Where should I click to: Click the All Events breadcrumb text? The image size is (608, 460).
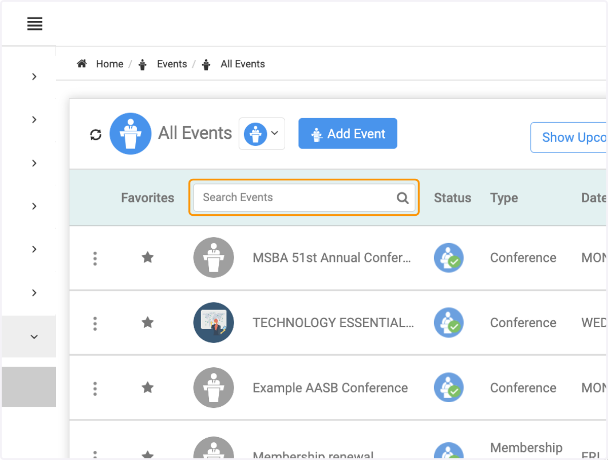pyautogui.click(x=243, y=64)
